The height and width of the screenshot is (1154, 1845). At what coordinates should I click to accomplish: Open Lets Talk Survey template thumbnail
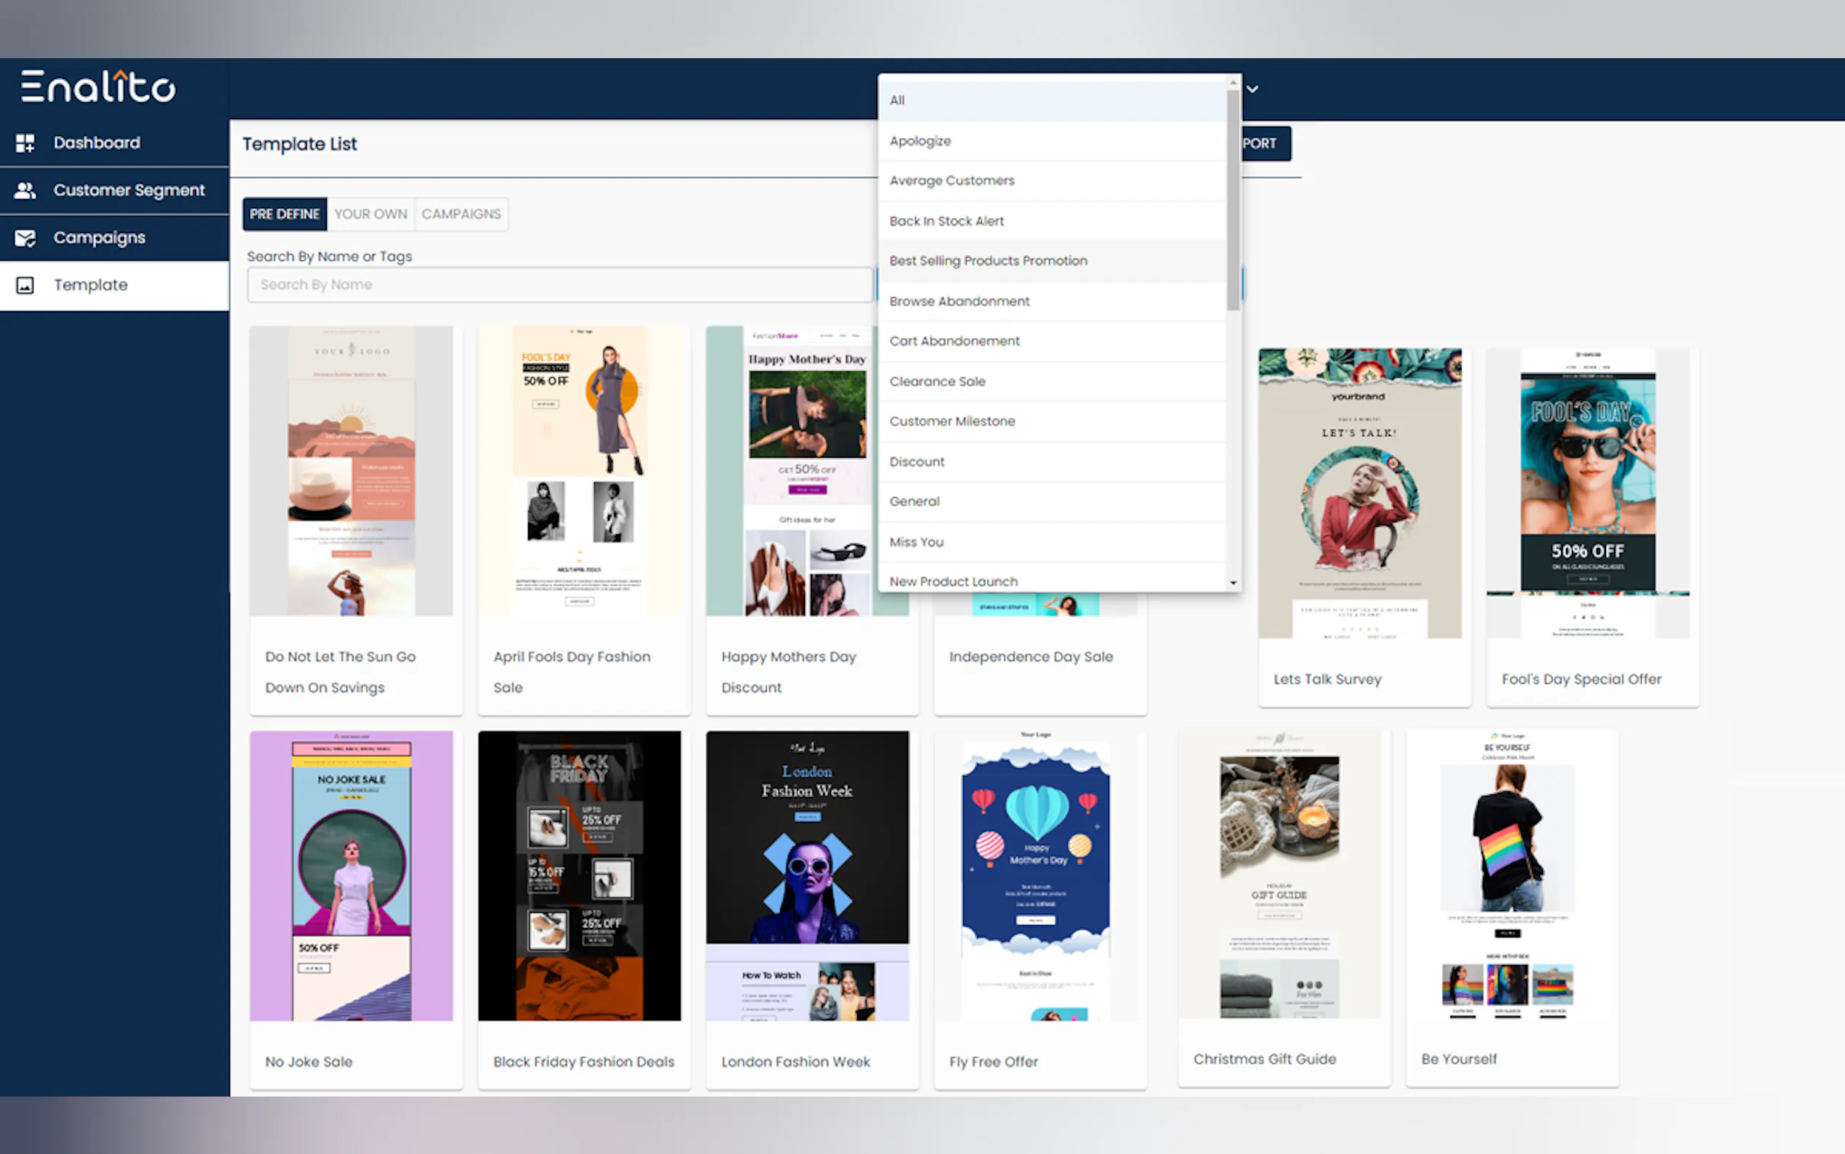pos(1360,493)
